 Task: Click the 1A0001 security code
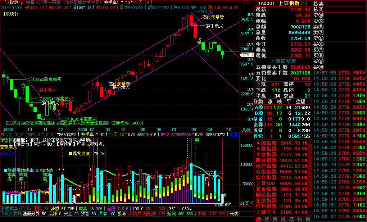(266, 3)
